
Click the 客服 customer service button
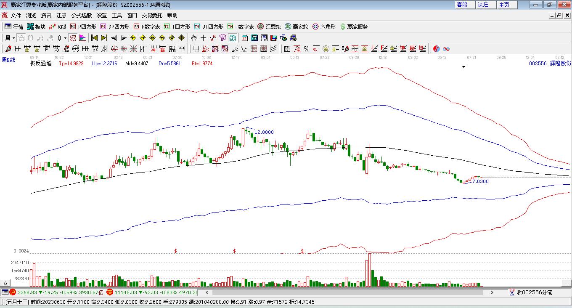(462, 5)
